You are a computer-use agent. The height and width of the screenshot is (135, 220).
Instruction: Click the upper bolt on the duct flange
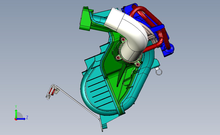(x=123, y=39)
